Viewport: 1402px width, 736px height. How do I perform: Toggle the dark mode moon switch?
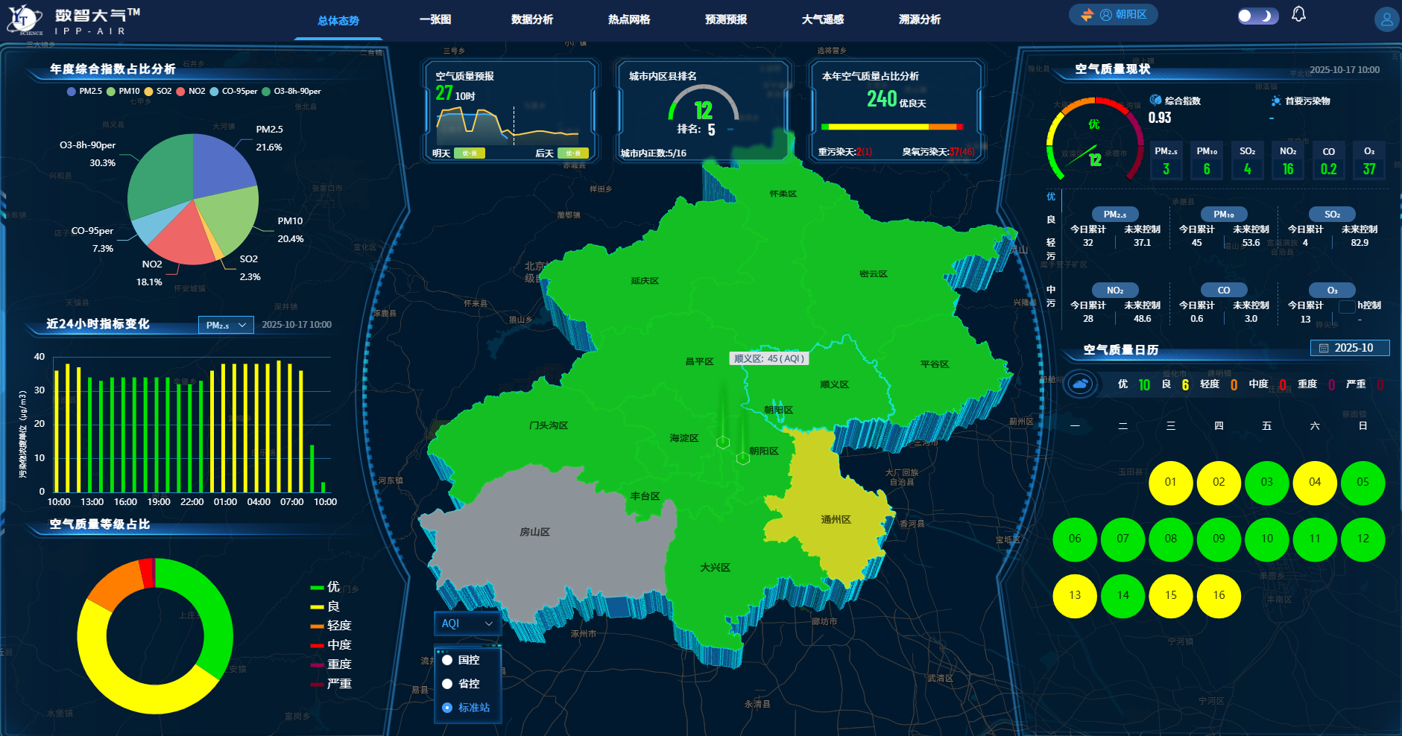pos(1258,16)
